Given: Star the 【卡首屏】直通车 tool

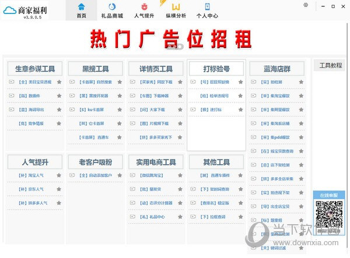Looking at the screenshot, I should tap(120, 137).
